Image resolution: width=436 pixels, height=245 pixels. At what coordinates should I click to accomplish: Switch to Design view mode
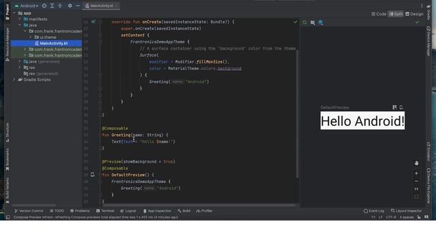point(414,14)
